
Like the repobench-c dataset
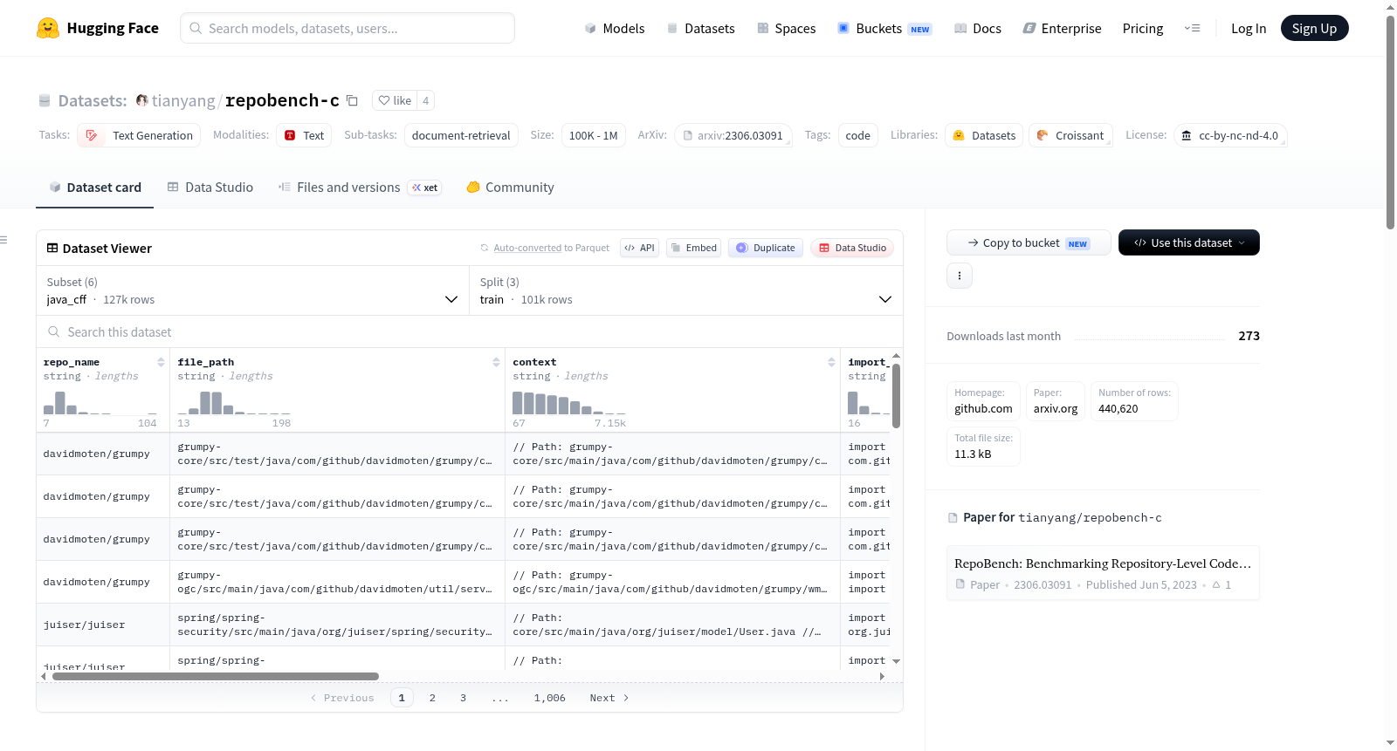coord(395,100)
